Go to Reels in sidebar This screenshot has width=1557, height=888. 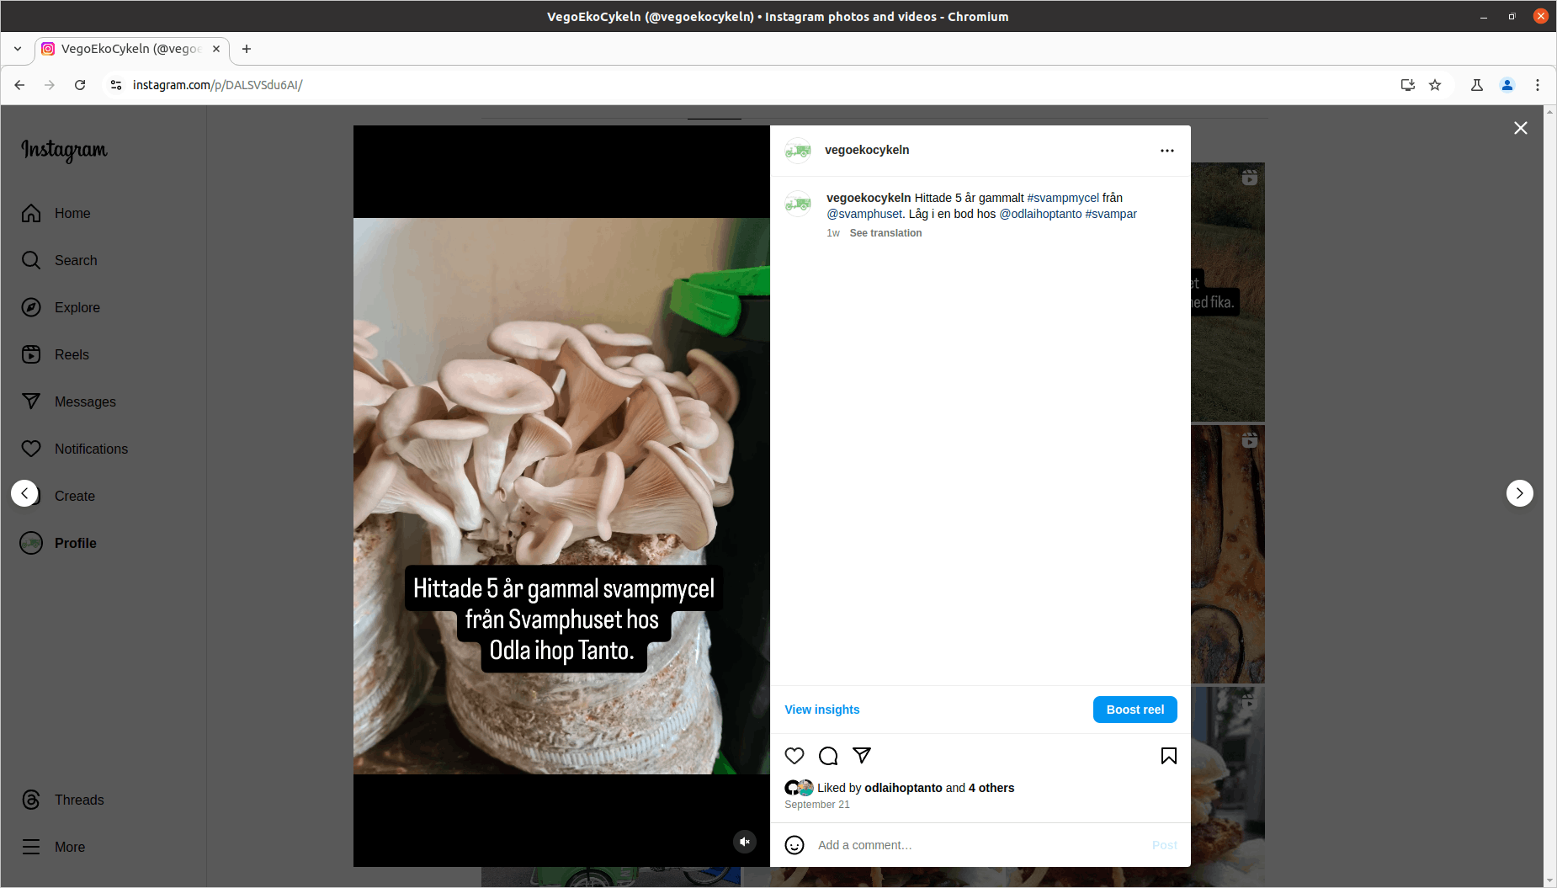click(55, 355)
